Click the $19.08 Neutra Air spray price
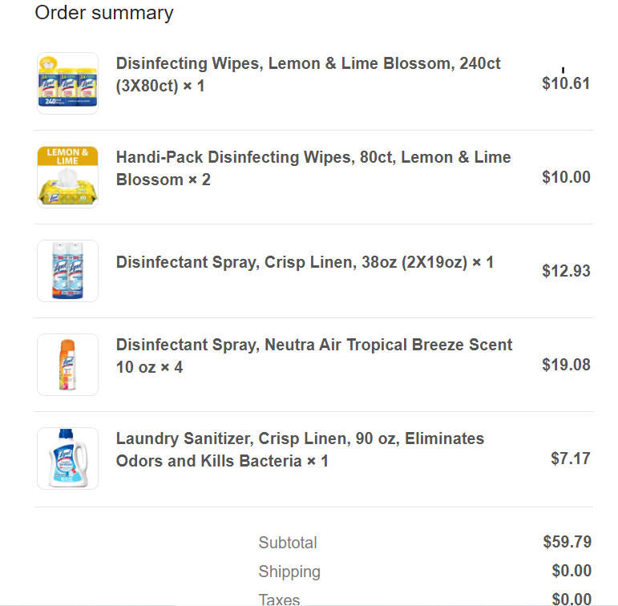Screen dimensions: 618x606 click(x=566, y=365)
